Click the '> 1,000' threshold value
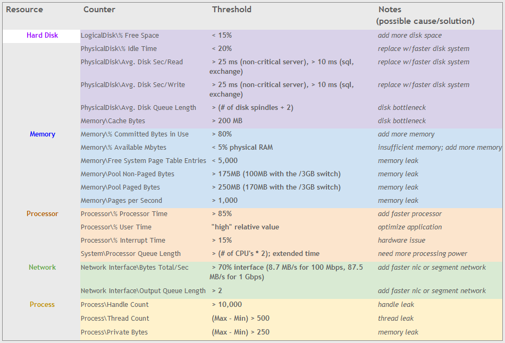 [225, 201]
